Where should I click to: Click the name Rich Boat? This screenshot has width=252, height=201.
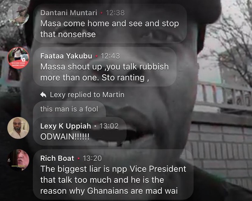[57, 158]
